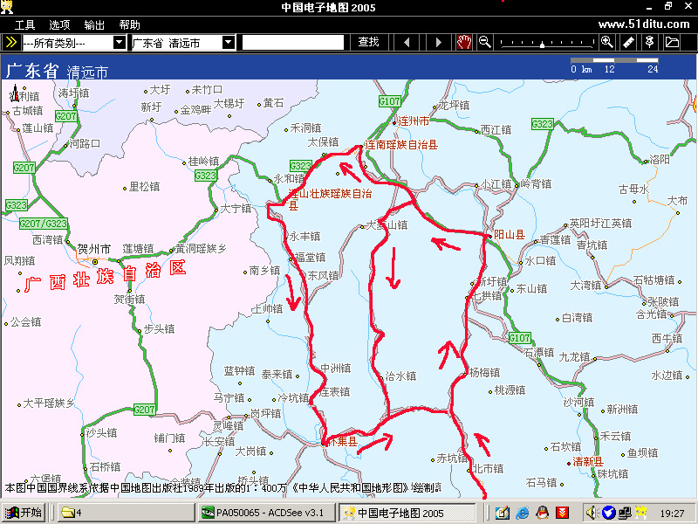Open the 工具 menu
698x524 pixels.
pyautogui.click(x=24, y=25)
